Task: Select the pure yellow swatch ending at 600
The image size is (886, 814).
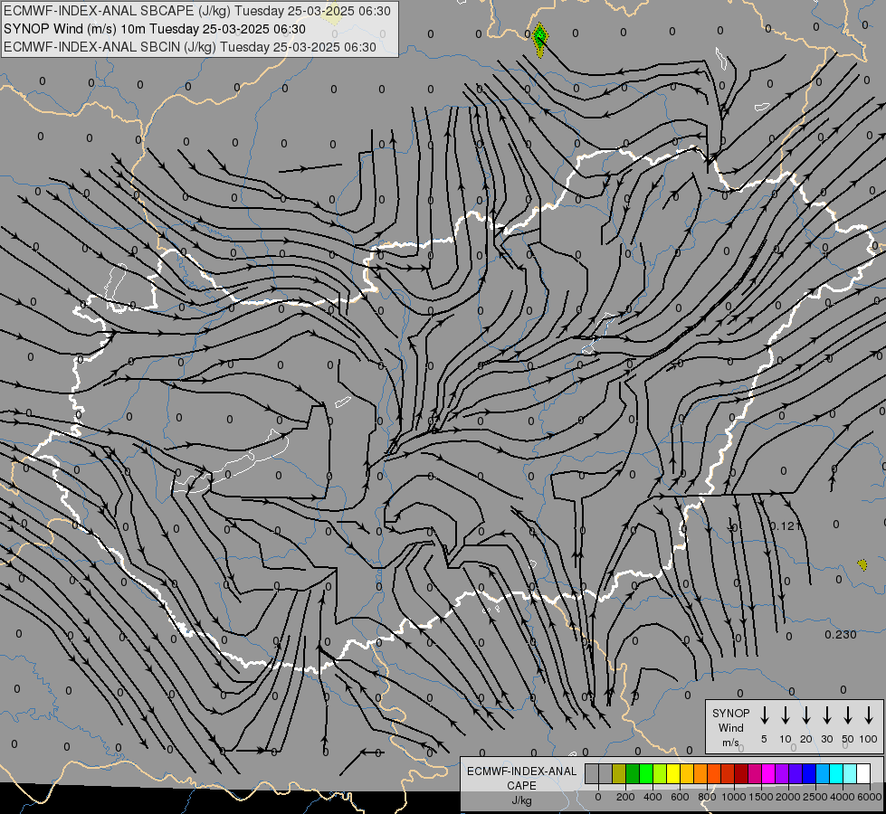Action: [x=673, y=773]
